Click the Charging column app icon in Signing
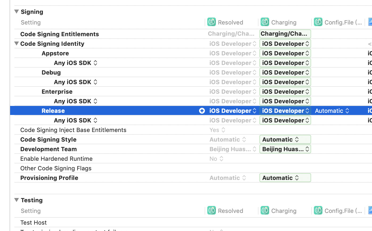The width and height of the screenshot is (372, 231). click(x=265, y=22)
